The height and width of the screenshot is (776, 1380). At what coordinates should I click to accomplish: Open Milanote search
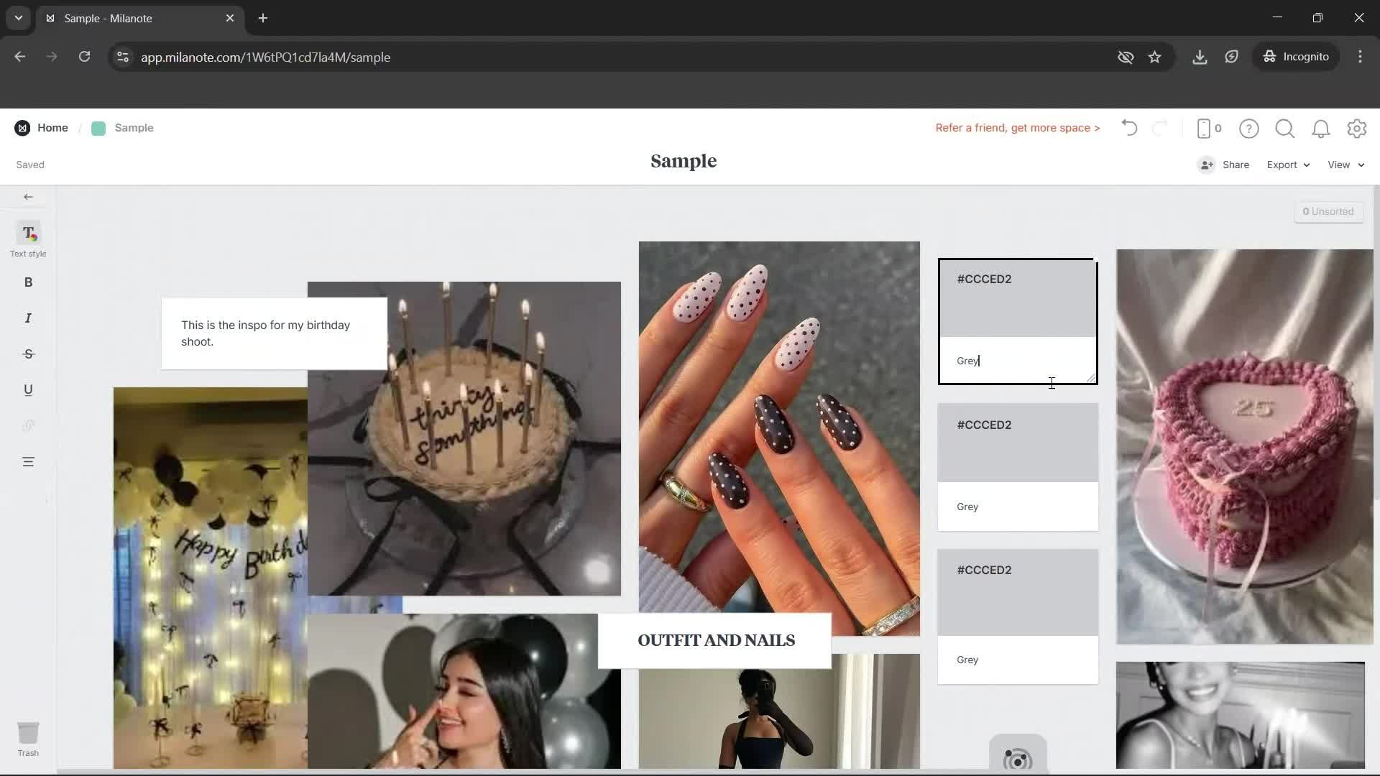point(1284,128)
